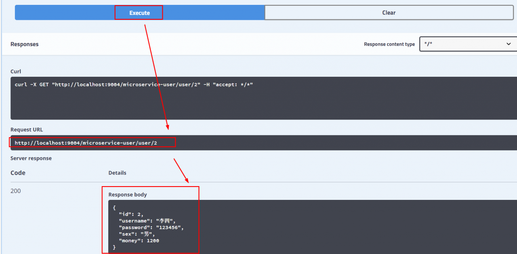Image resolution: width=517 pixels, height=254 pixels.
Task: Click the Clear button
Action: 389,13
